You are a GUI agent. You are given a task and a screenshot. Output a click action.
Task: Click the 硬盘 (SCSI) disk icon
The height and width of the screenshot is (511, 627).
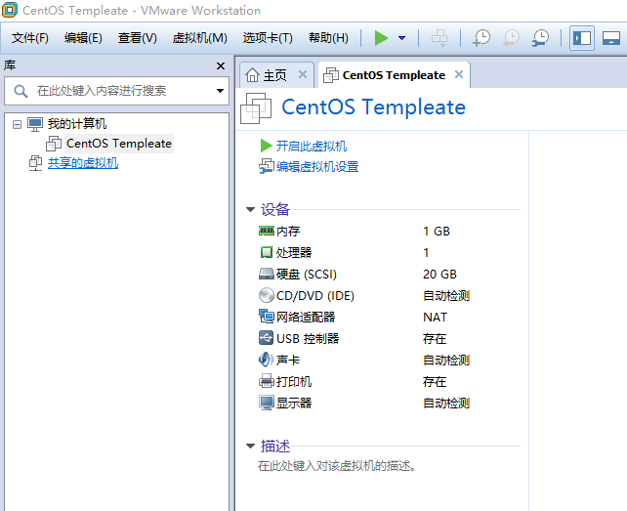pos(267,275)
